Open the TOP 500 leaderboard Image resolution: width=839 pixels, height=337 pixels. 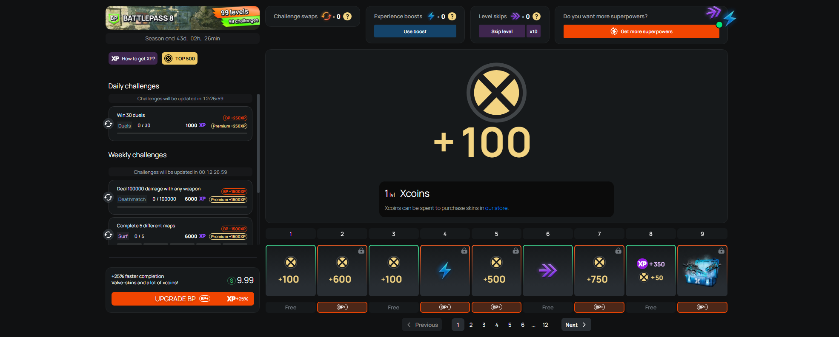click(180, 59)
